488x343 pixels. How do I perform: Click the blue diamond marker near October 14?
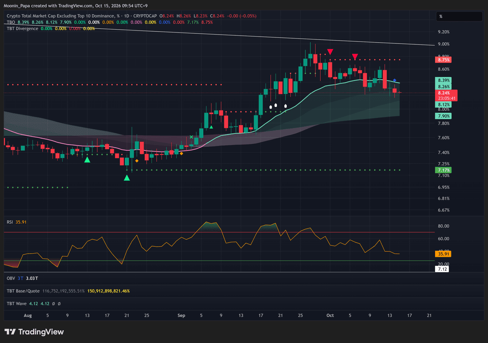394,80
